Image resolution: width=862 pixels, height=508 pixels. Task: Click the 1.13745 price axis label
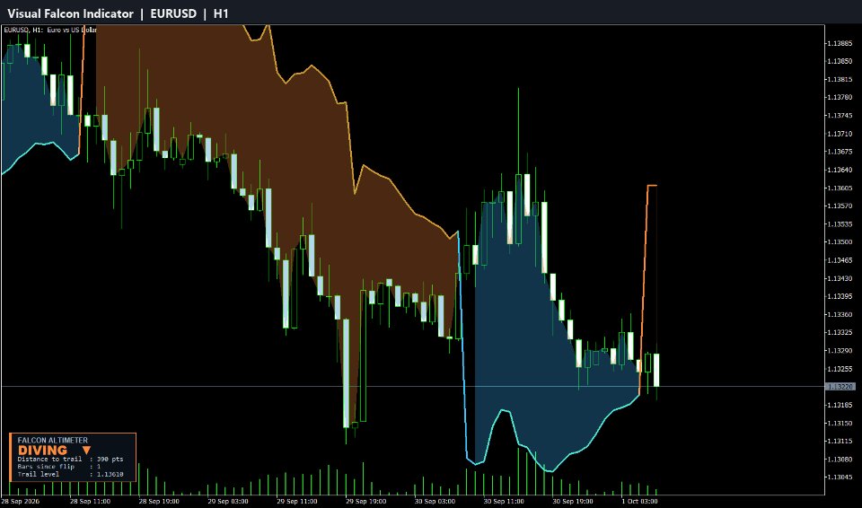tap(840, 116)
